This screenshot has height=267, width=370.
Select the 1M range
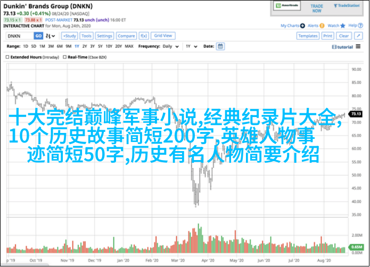[x=42, y=46]
